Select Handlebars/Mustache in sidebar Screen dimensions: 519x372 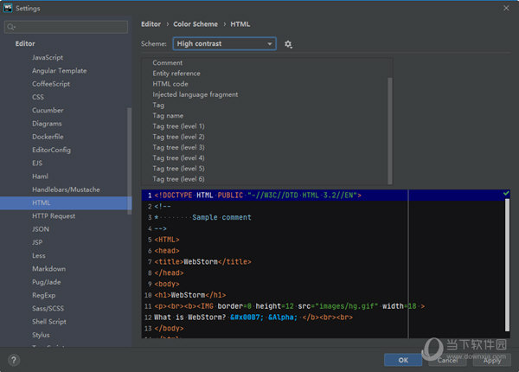pyautogui.click(x=66, y=189)
